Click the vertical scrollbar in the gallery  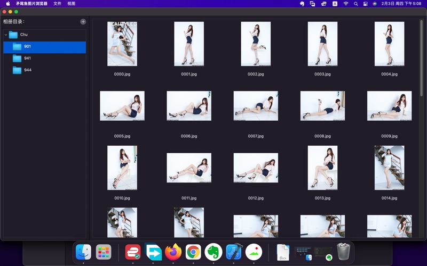click(x=421, y=59)
